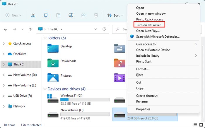Click the Refresh icon in address bar

click(x=104, y=29)
